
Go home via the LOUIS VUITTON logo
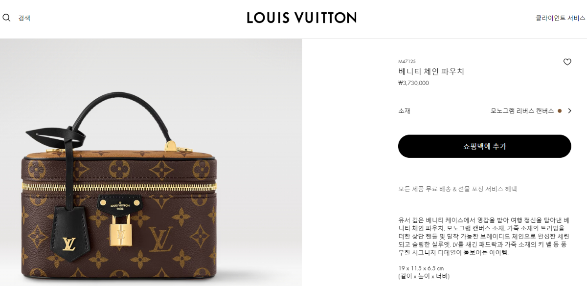(x=301, y=18)
